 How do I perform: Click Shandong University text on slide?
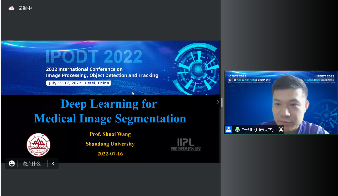pos(110,144)
